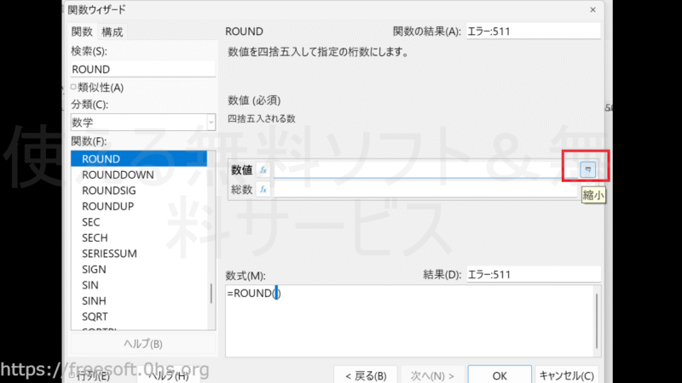
Task: Select ROUNDUP in the function list
Action: [108, 205]
